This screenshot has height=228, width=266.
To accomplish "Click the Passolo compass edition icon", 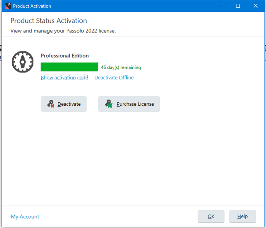I will click(x=22, y=62).
